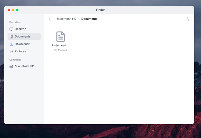Close the Finder window with the red button
The width and height of the screenshot is (201, 138).
pos(9,10)
